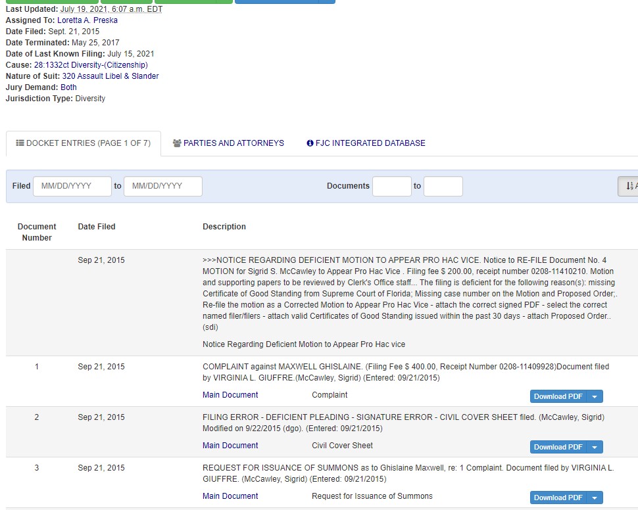Focus the Filed start date field
The width and height of the screenshot is (638, 510).
72,186
